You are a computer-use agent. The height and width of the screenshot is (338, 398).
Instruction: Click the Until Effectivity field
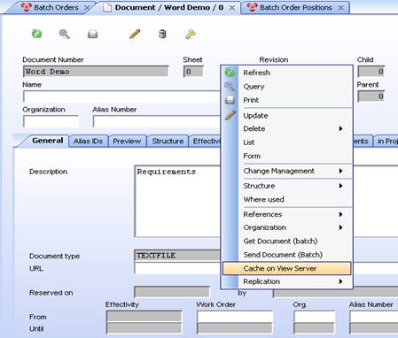coord(144,328)
